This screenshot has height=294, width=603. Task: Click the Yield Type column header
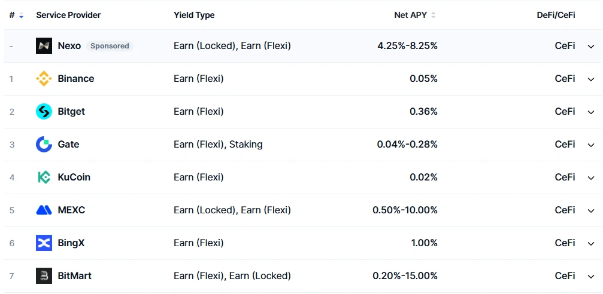point(194,16)
